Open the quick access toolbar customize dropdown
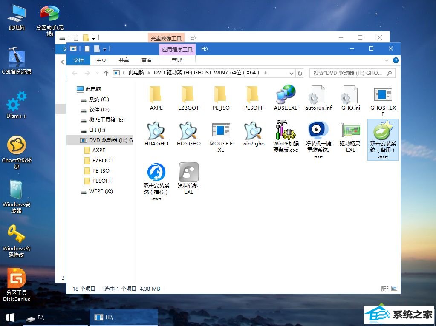The width and height of the screenshot is (436, 326). (x=104, y=49)
